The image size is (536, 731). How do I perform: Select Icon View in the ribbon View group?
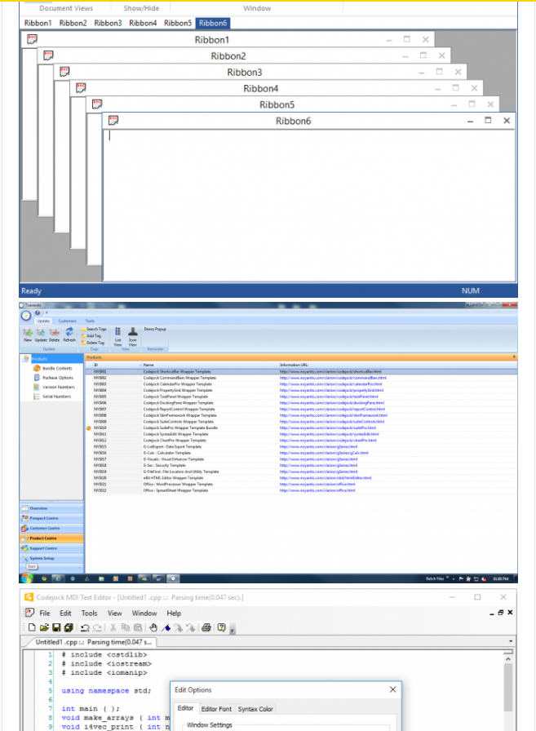click(x=133, y=337)
